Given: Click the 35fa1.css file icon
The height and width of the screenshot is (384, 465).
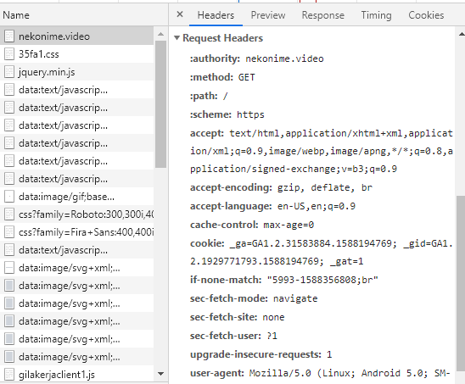Looking at the screenshot, I should tap(9, 54).
